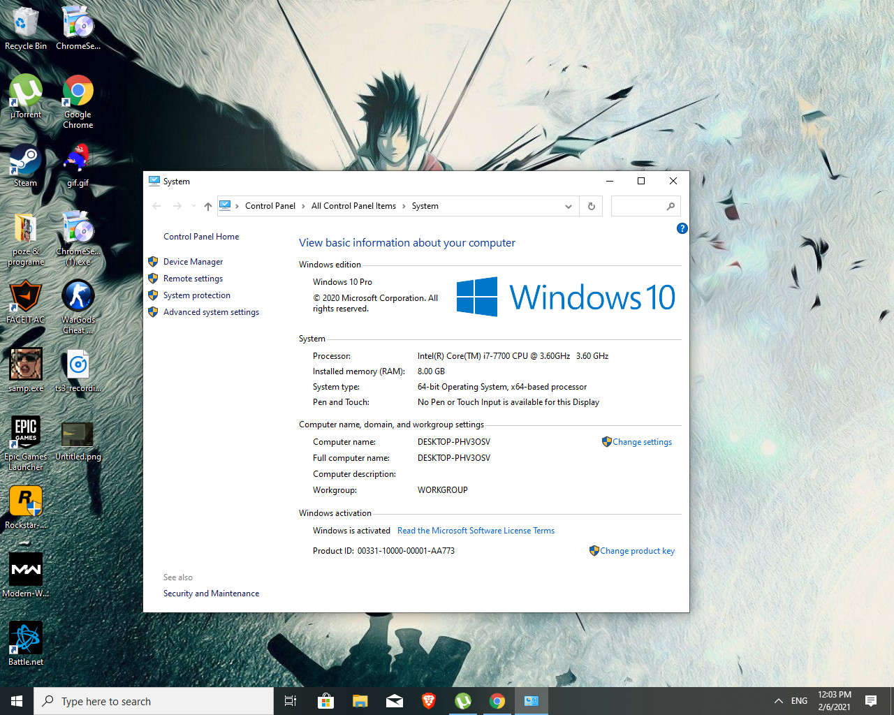894x715 pixels.
Task: Click the All Control Panel Items breadcrumb
Action: (353, 206)
